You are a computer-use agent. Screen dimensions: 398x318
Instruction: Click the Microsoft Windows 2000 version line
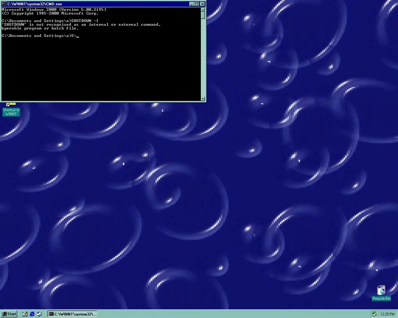(x=54, y=10)
